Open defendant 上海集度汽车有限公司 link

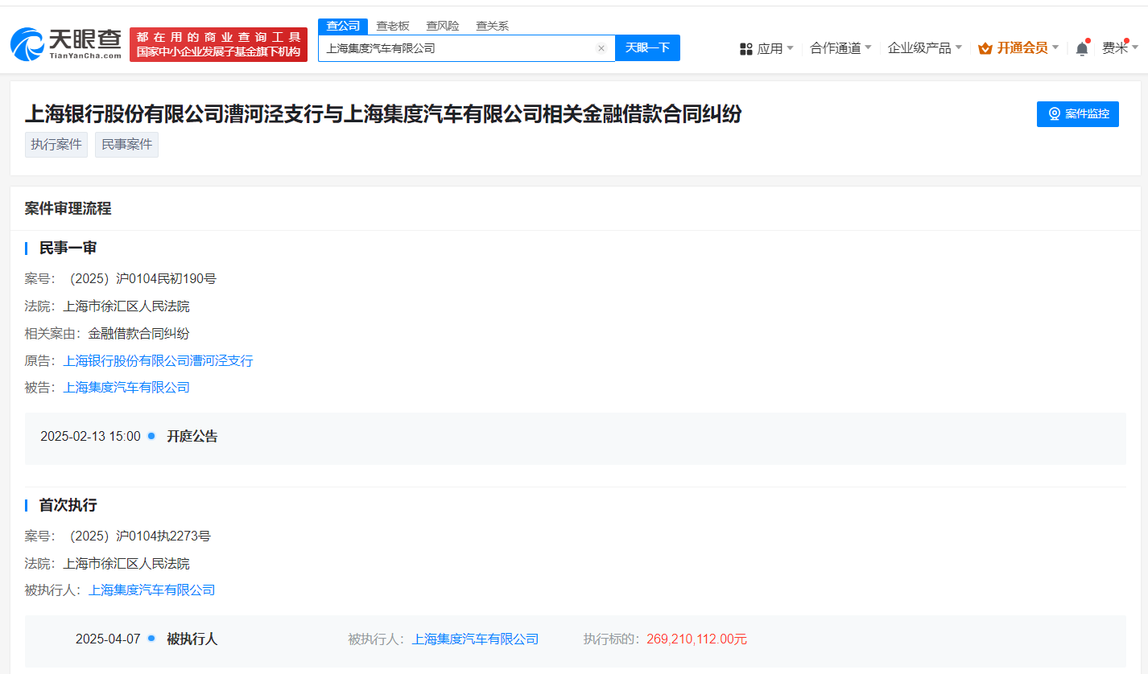click(x=126, y=388)
